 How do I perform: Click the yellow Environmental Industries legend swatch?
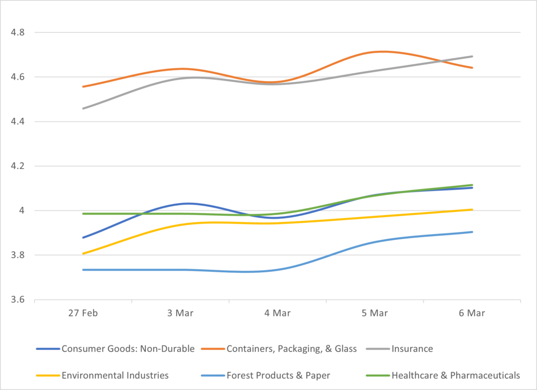(x=48, y=375)
